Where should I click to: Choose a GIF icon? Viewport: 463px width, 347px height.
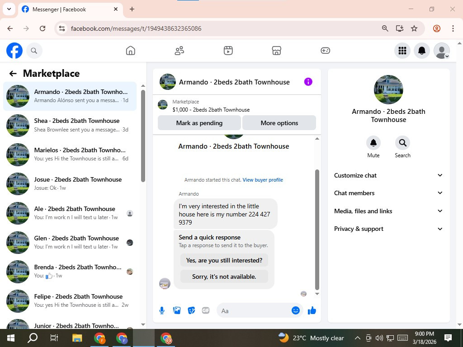coord(206,310)
